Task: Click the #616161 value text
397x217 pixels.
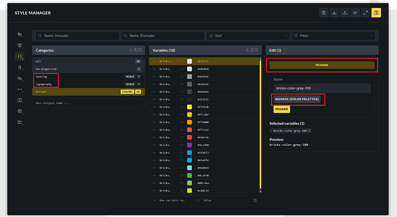Action: point(203,84)
